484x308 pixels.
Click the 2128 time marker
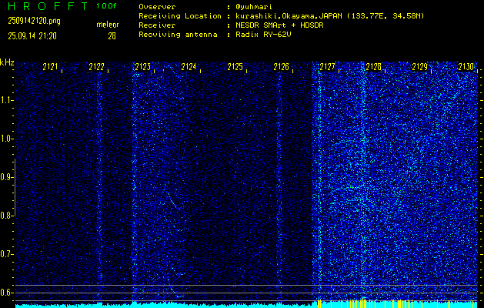coord(373,67)
